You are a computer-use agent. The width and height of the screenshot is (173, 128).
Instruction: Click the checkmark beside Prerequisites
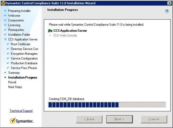click(x=5, y=30)
